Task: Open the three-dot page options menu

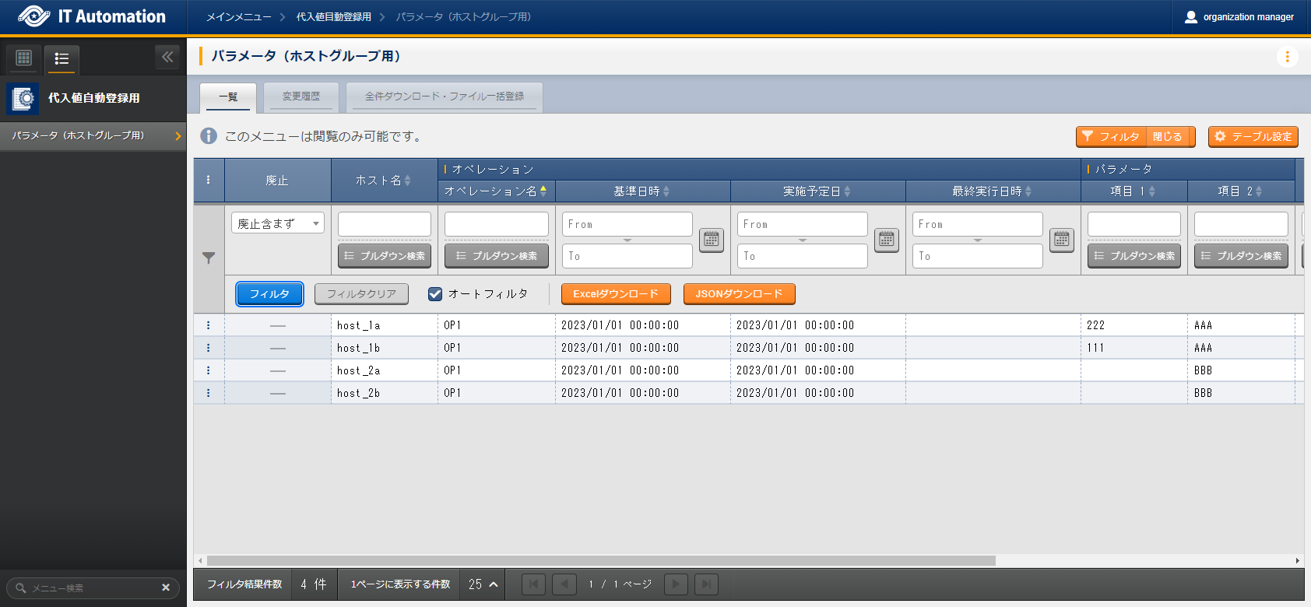Action: pos(1287,57)
